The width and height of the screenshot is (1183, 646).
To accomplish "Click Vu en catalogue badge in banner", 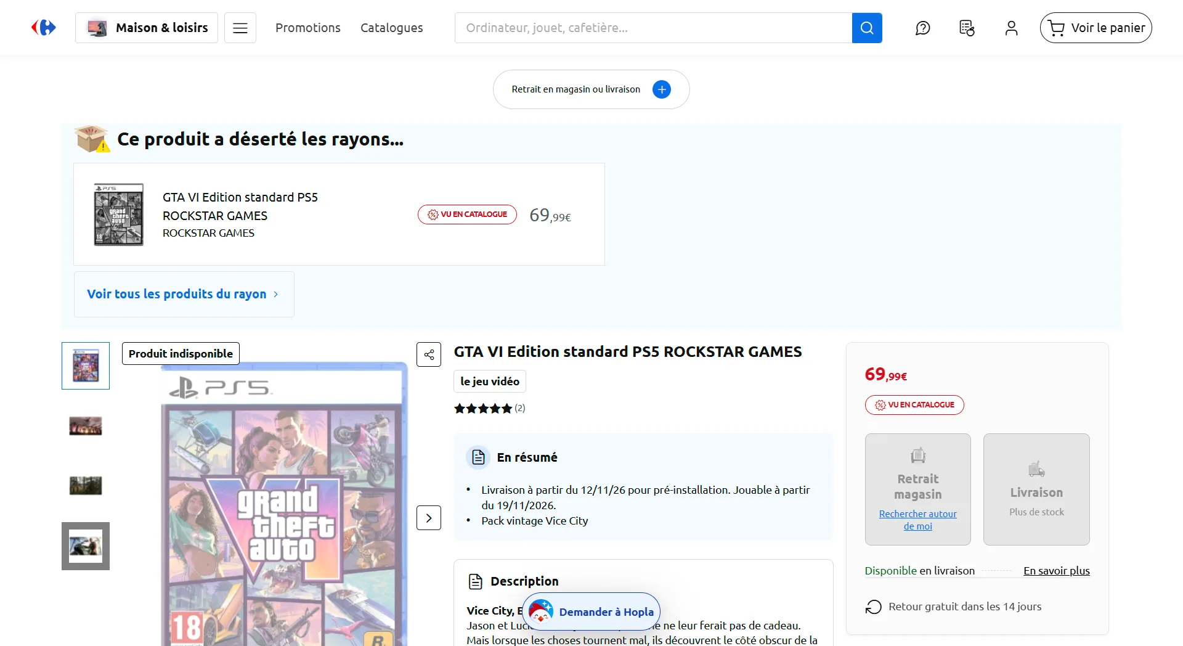I will (467, 215).
